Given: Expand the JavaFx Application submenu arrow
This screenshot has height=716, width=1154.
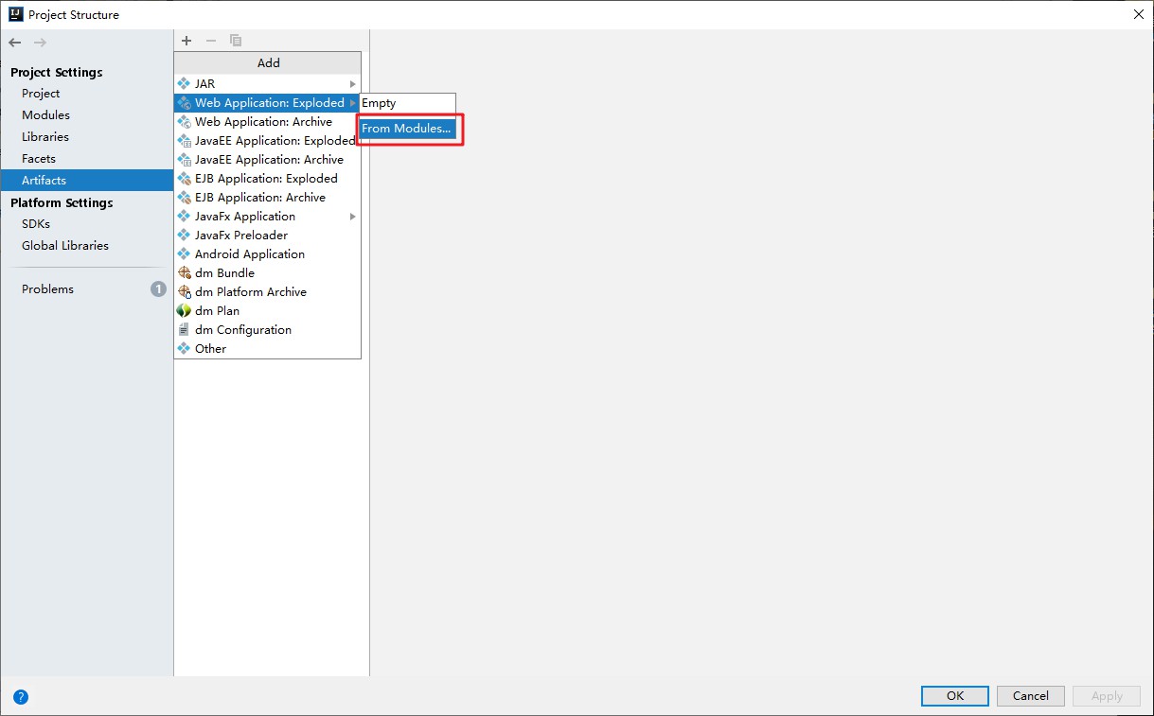Looking at the screenshot, I should coord(353,217).
